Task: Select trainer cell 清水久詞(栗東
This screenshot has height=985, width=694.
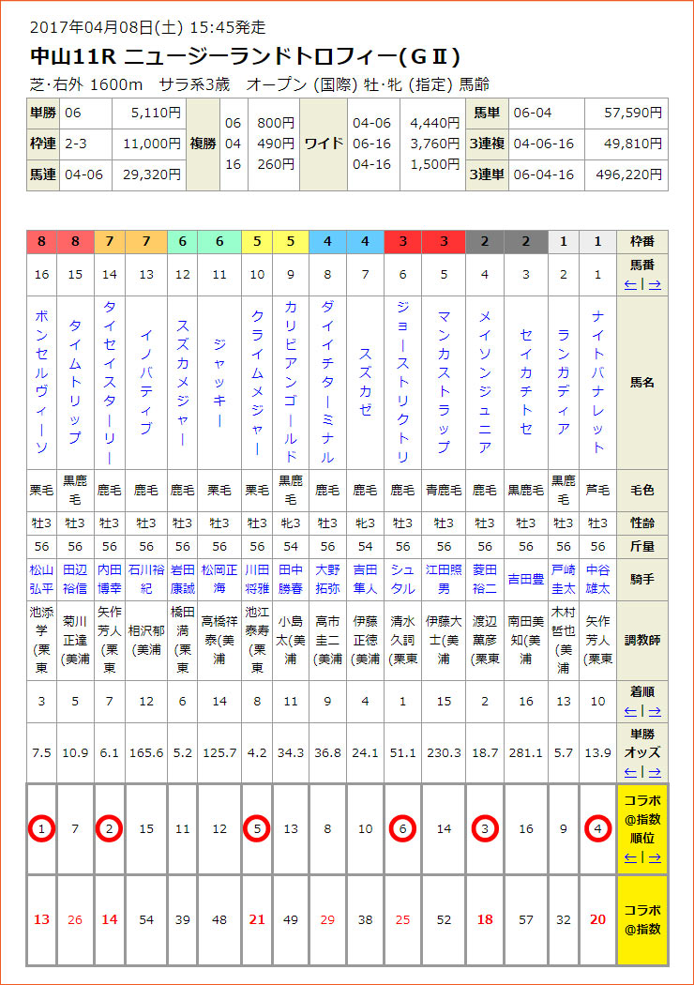Action: (402, 640)
